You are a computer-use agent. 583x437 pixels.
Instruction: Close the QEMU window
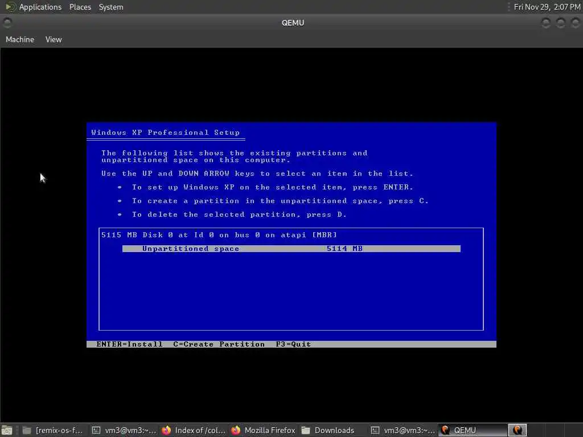575,23
